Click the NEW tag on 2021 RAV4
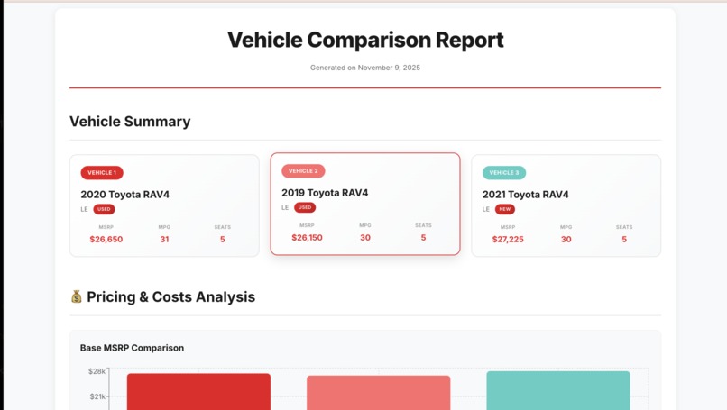Image resolution: width=727 pixels, height=410 pixels. 505,209
